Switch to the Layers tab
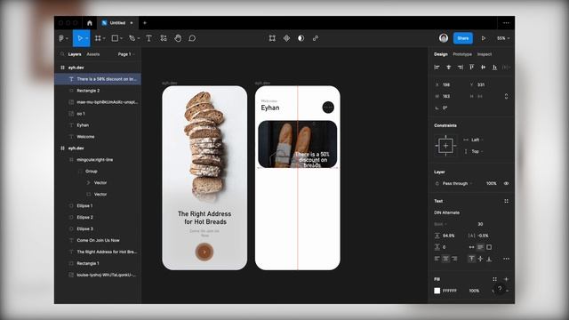 pos(75,54)
